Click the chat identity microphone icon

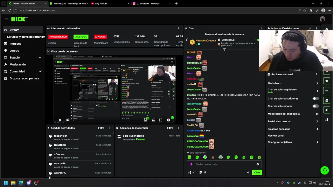click(191, 164)
